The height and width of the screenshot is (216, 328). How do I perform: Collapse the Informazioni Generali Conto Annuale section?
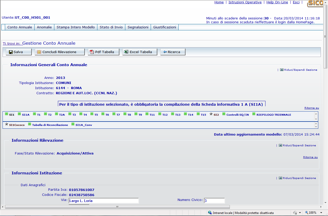click(x=299, y=70)
